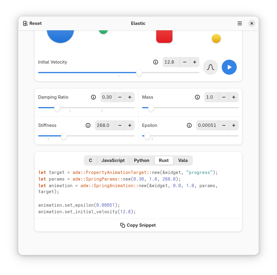The height and width of the screenshot is (275, 277).
Task: Open the spring curve graph button
Action: point(210,67)
